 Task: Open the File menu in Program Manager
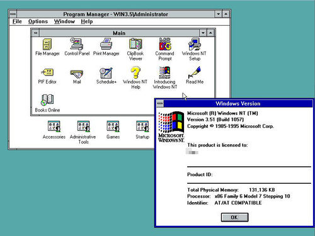click(17, 21)
